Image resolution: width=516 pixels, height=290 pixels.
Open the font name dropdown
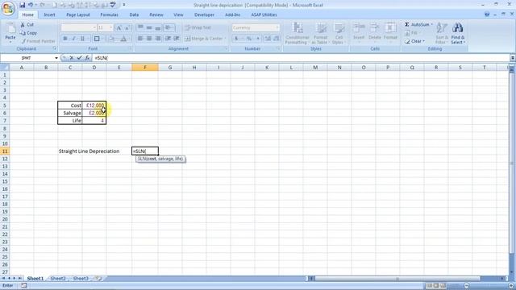(x=94, y=27)
